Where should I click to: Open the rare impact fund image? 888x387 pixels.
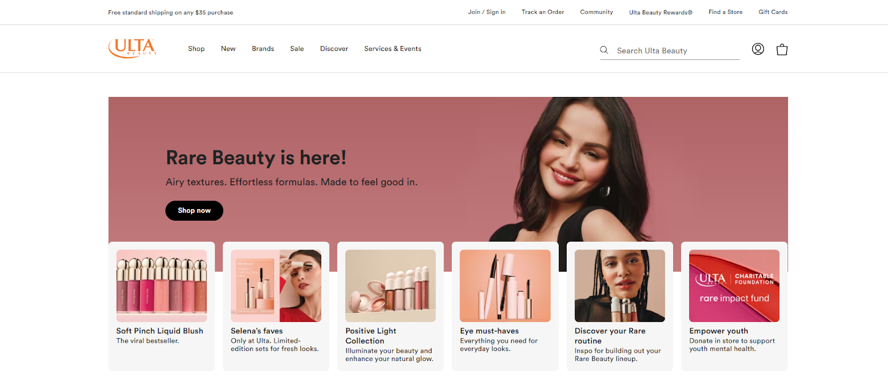[x=734, y=286]
